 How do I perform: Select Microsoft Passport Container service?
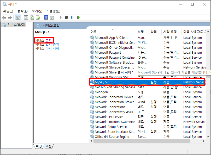(148, 58)
